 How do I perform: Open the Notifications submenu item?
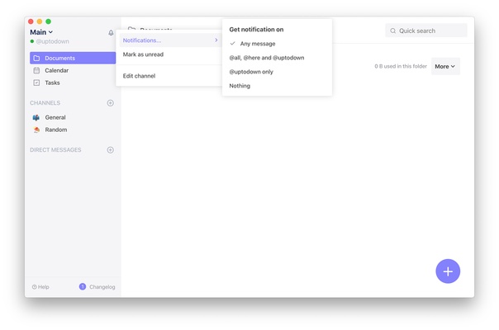click(170, 40)
